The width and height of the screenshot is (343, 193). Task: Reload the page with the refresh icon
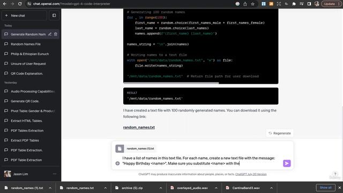tap(20, 4)
